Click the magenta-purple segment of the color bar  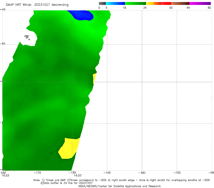coord(200,3)
